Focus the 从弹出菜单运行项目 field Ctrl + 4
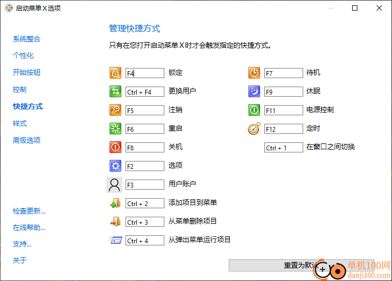The width and height of the screenshot is (392, 281). pos(145,241)
